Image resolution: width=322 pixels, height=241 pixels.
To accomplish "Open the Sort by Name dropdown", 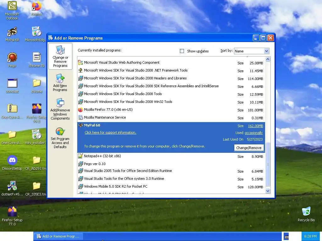I will tap(266, 51).
